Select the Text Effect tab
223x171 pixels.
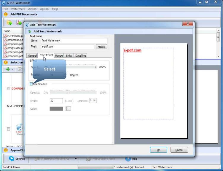click(x=47, y=55)
